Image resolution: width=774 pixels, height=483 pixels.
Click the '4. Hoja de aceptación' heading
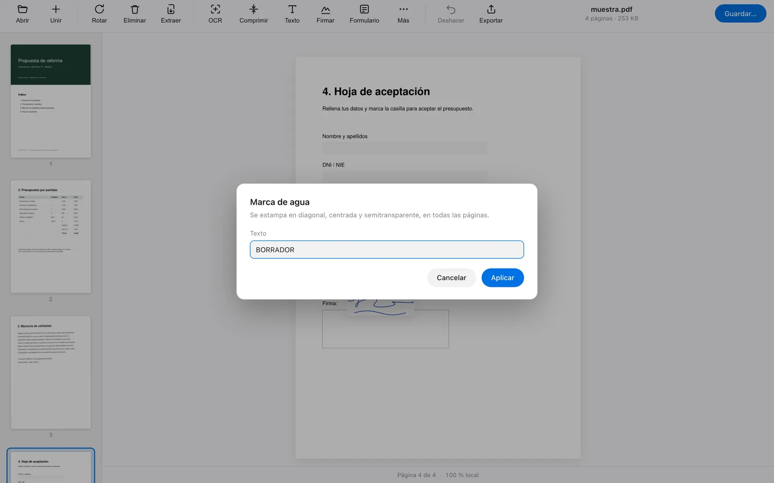376,92
